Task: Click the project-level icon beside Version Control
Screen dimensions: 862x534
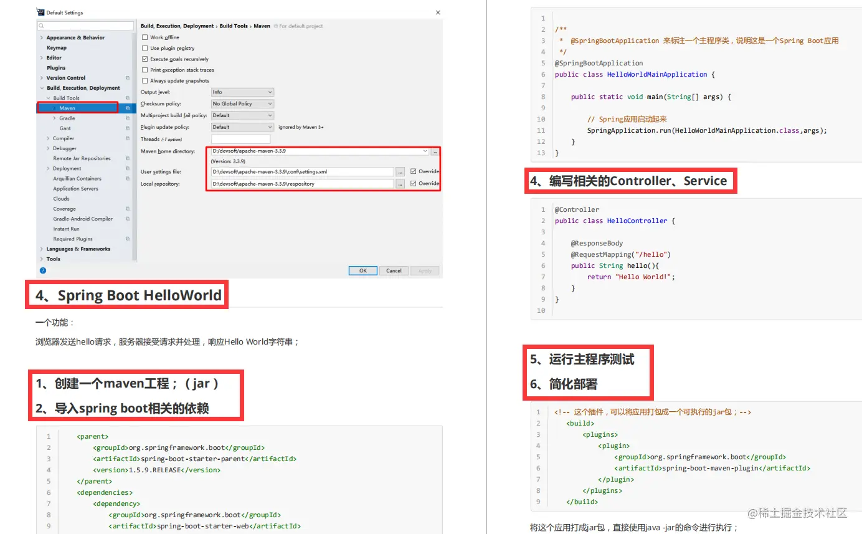Action: (128, 78)
